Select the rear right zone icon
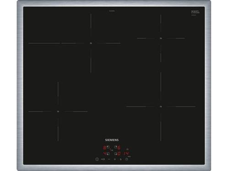Screen dimensions: 228x171 click(116, 147)
